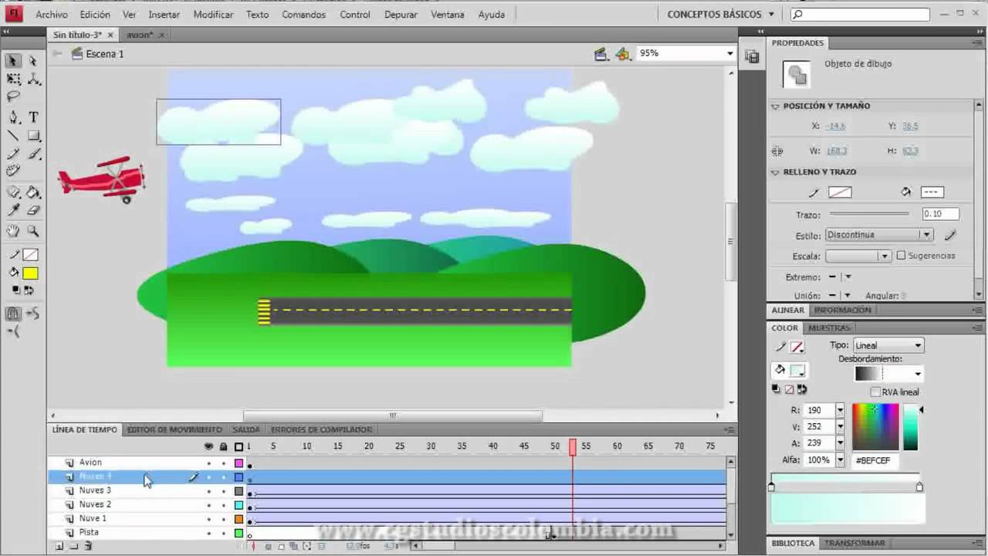Select the Eraser tool
The width and height of the screenshot is (988, 556).
pos(33,210)
